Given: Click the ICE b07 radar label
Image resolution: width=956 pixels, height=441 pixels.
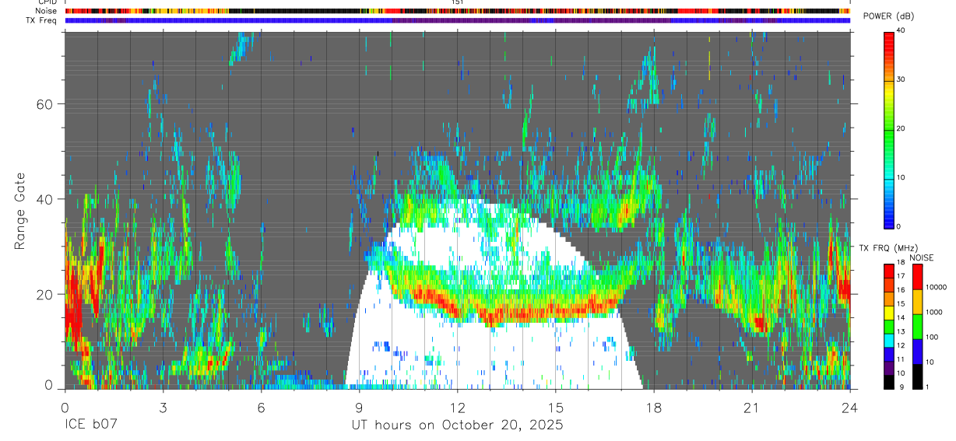Looking at the screenshot, I should coord(90,425).
